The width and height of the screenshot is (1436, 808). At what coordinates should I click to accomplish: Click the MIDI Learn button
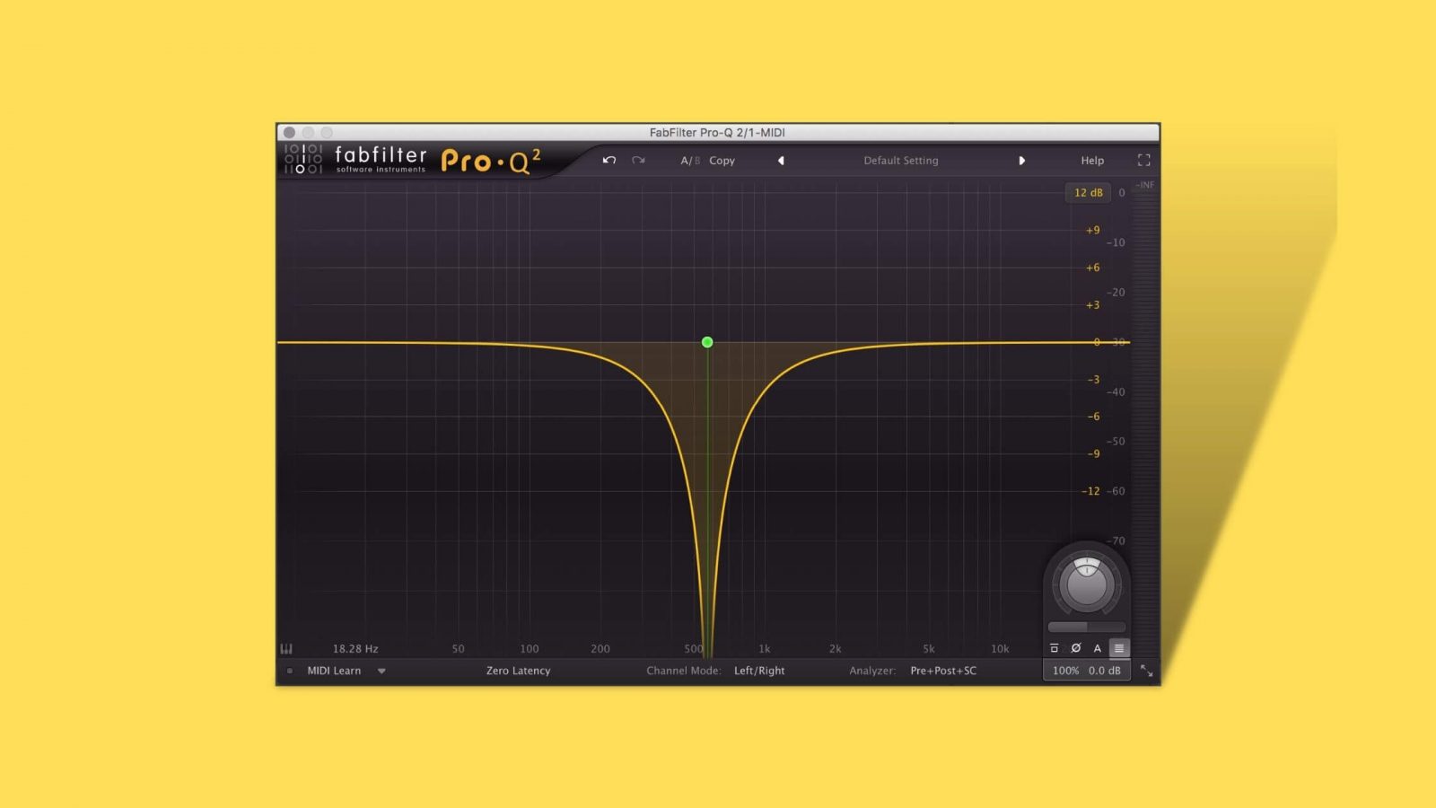[x=334, y=671]
